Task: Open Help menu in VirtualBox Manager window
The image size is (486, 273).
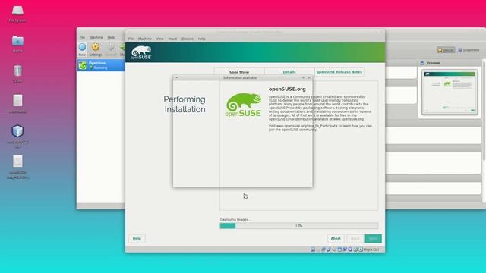Action: tap(111, 37)
